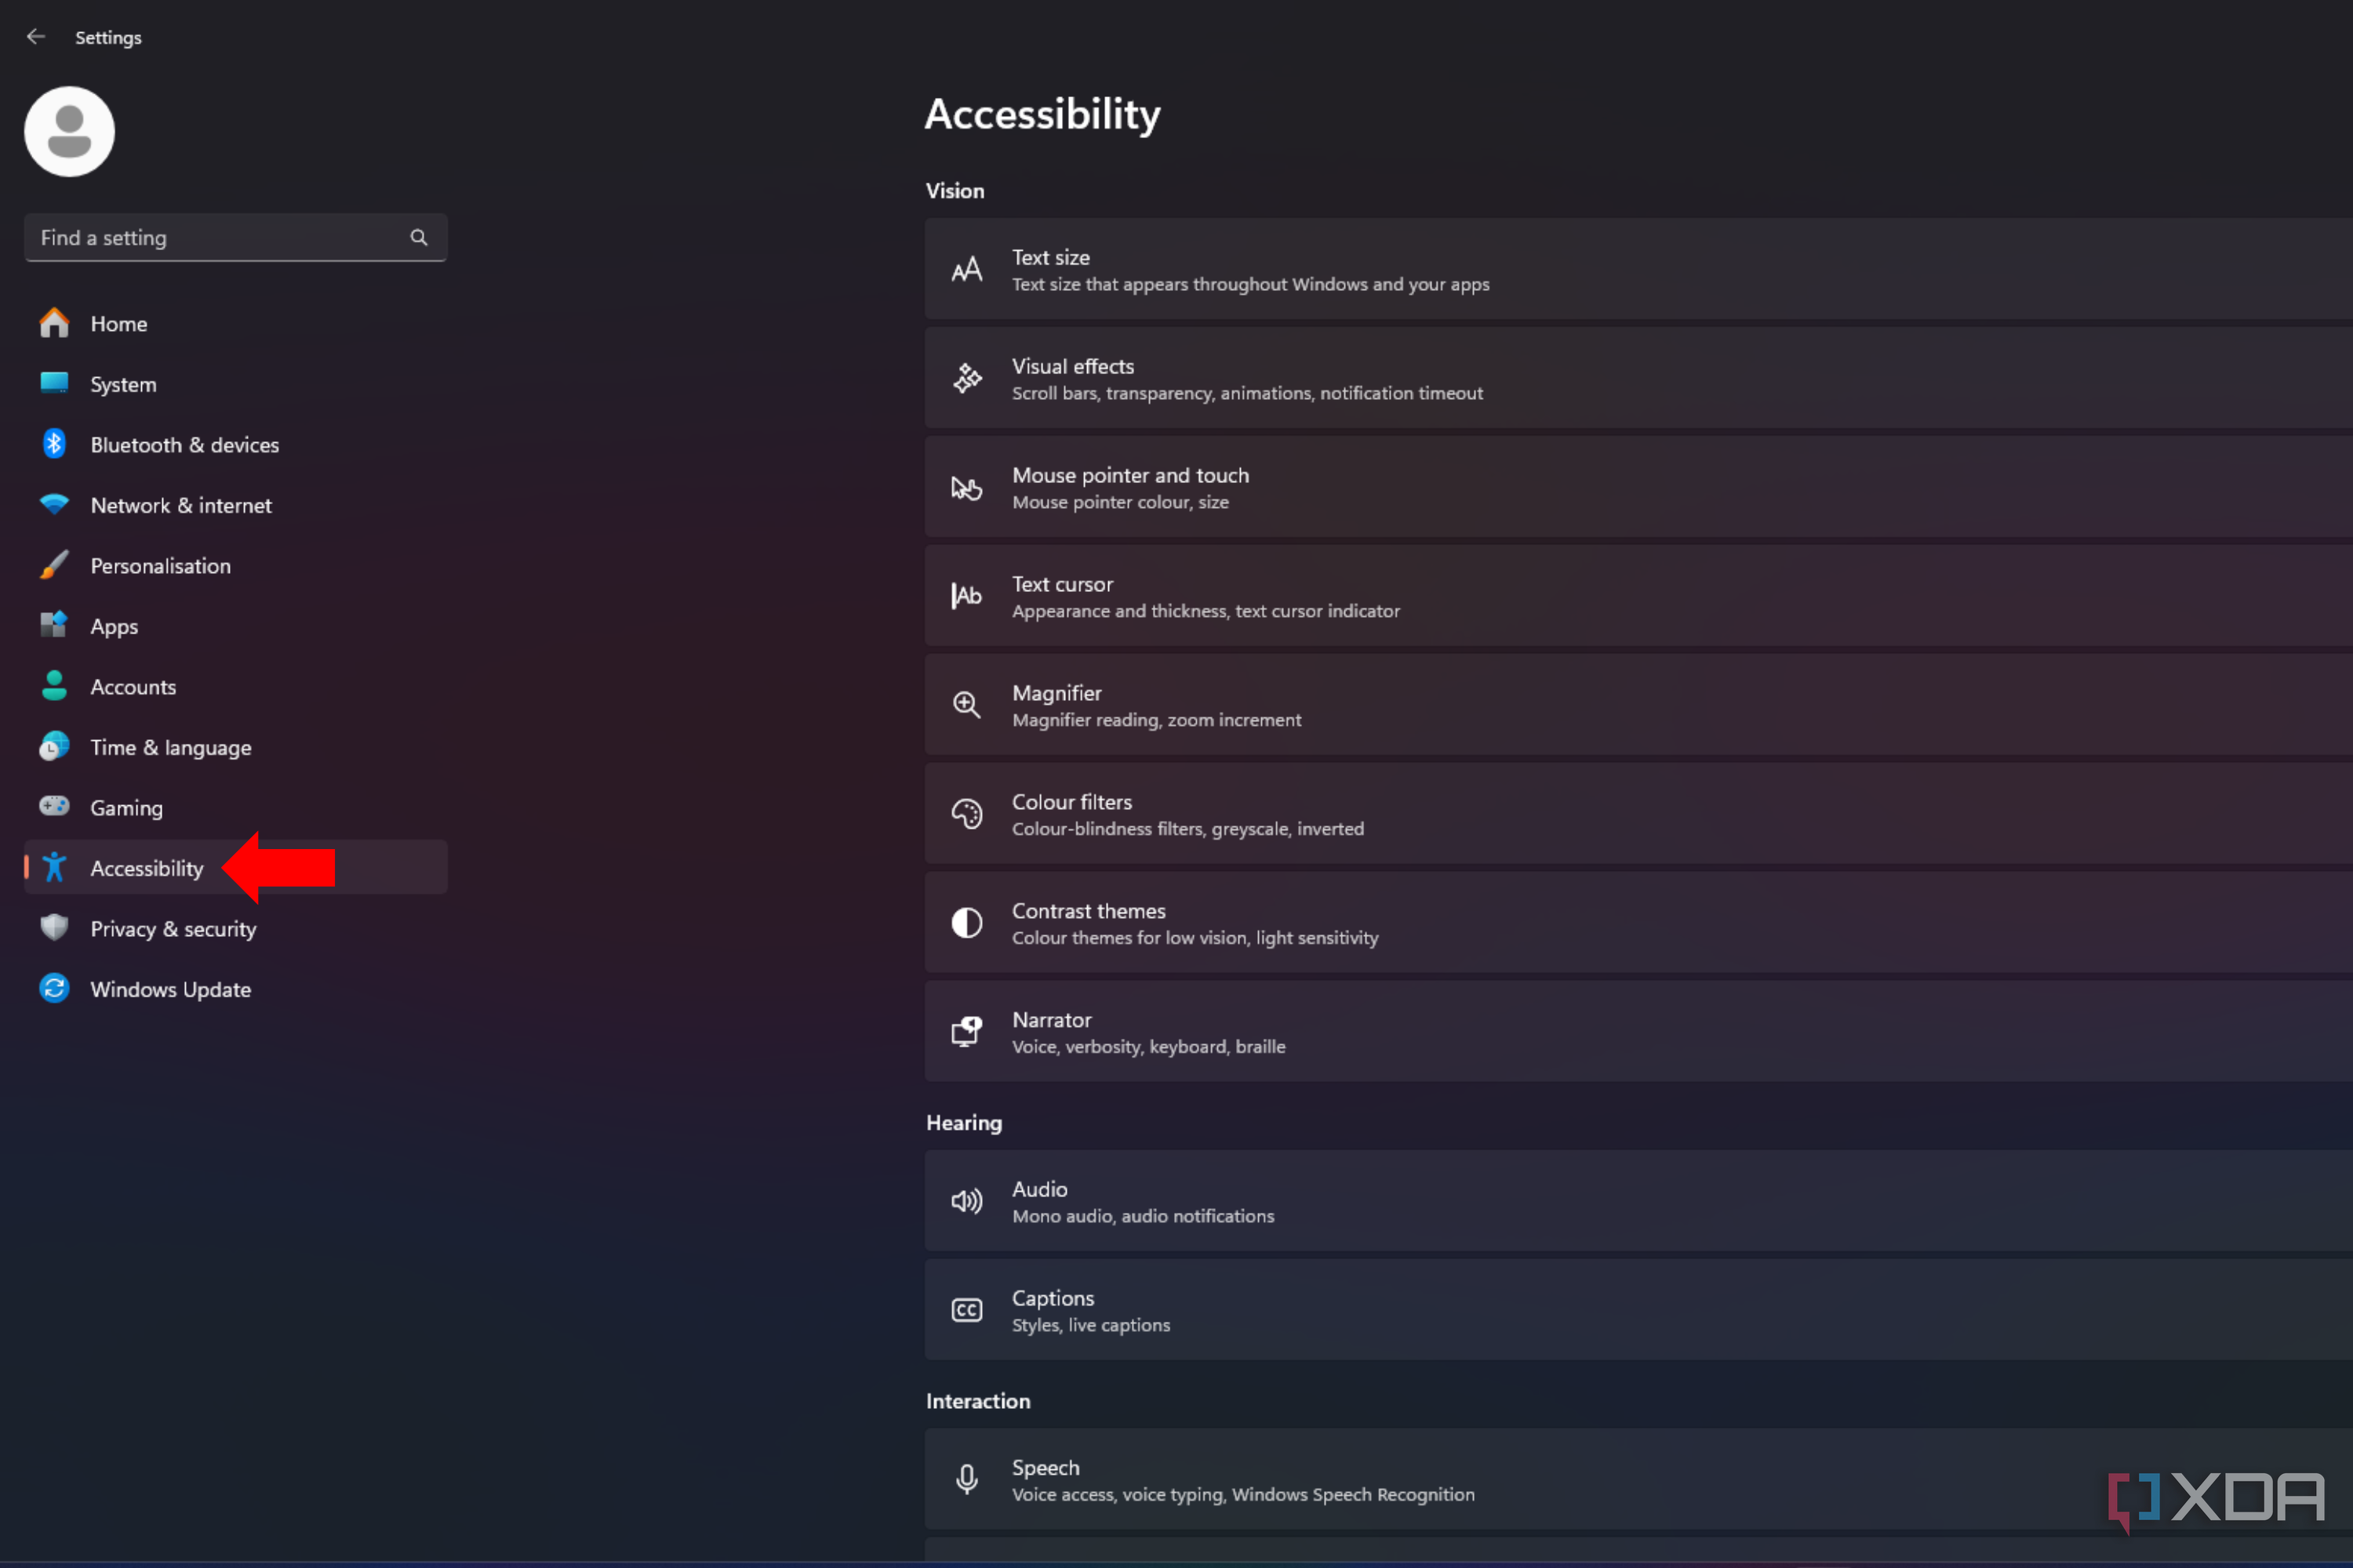Click the Magnifier magnifying glass icon
This screenshot has width=2353, height=1568.
[966, 704]
